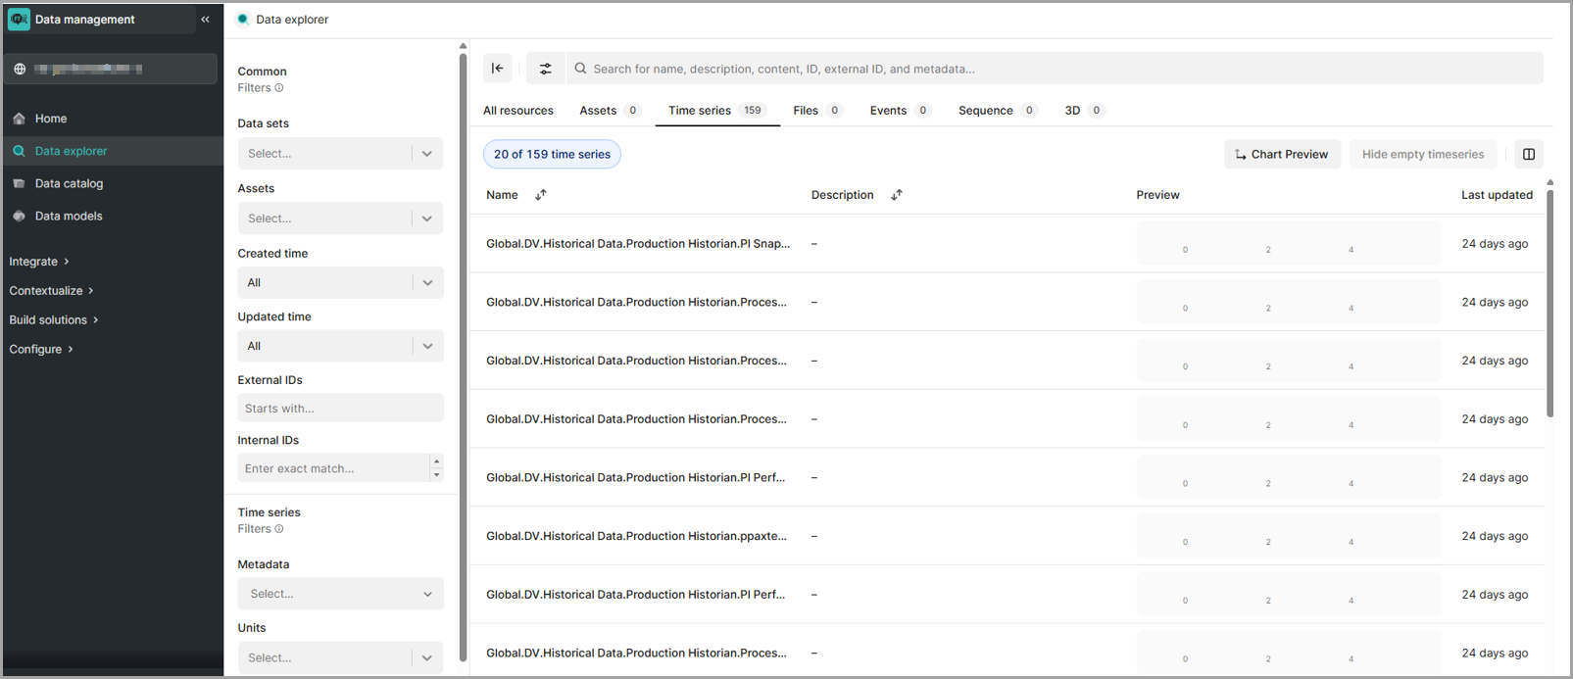Click the 20 of 159 time series chip

552,154
